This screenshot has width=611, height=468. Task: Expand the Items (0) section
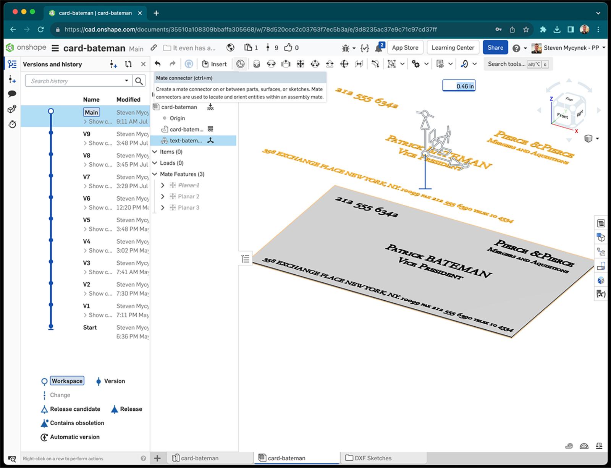tap(155, 152)
